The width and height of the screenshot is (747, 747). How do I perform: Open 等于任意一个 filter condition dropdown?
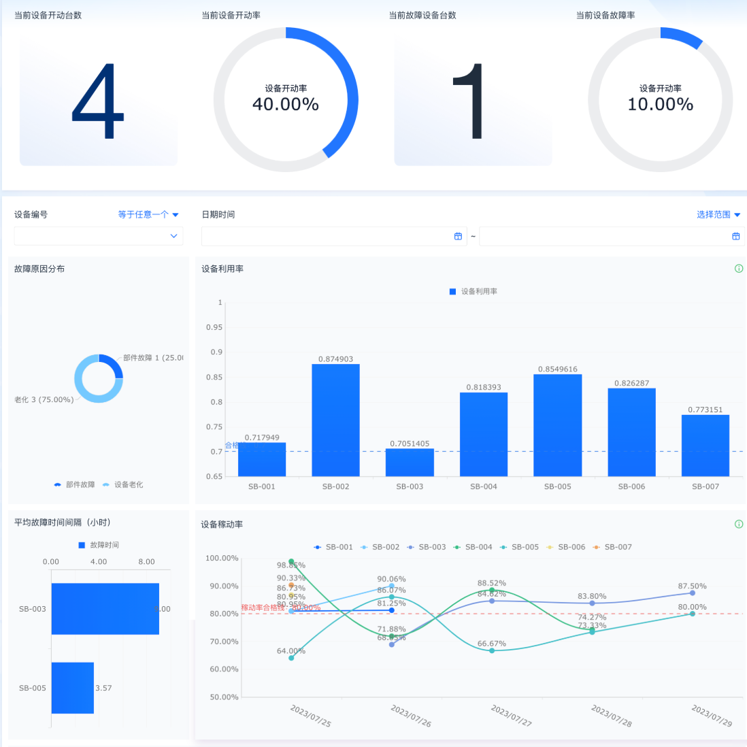(x=148, y=215)
